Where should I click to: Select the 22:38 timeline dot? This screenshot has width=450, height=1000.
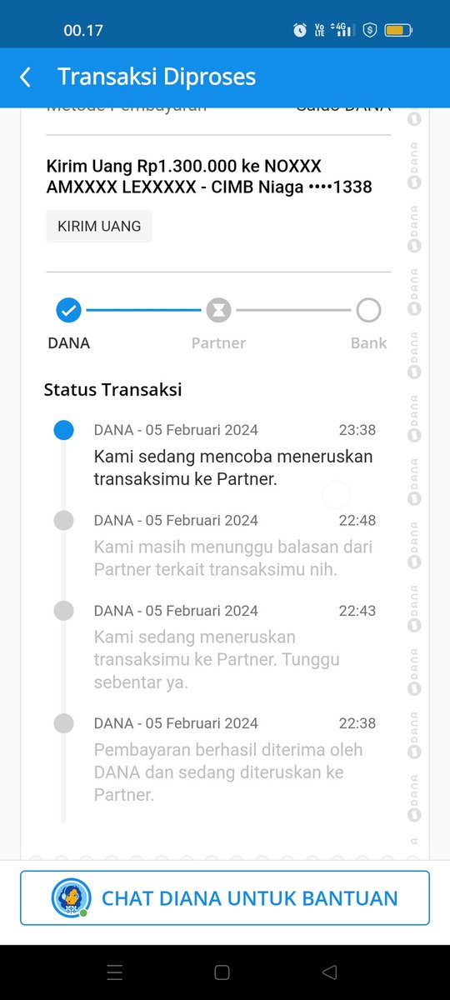pyautogui.click(x=63, y=722)
